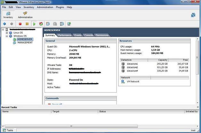Select MANAGEMENT in the inventory tree
The width and height of the screenshot is (201, 133).
pos(25,43)
